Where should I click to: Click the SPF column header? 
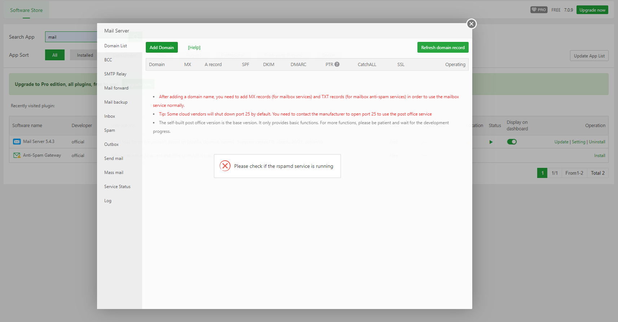click(x=246, y=64)
